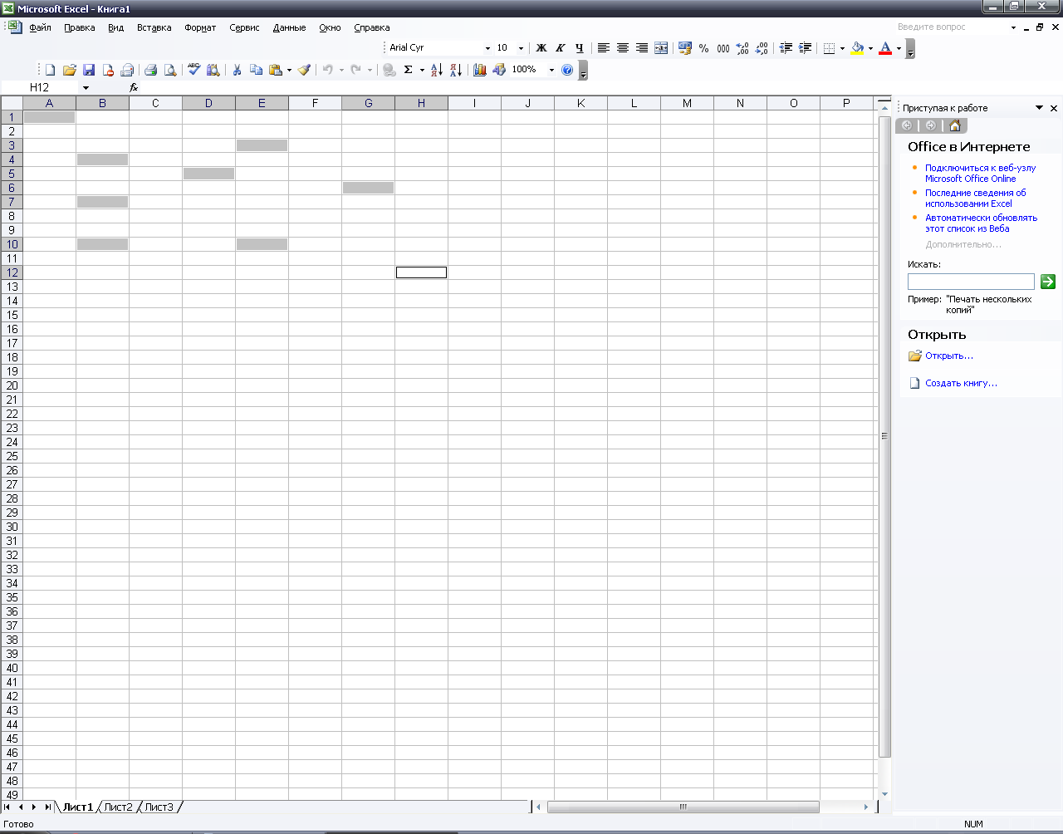Apply Currency format icon
Viewport: 1063px width, 834px height.
click(685, 48)
